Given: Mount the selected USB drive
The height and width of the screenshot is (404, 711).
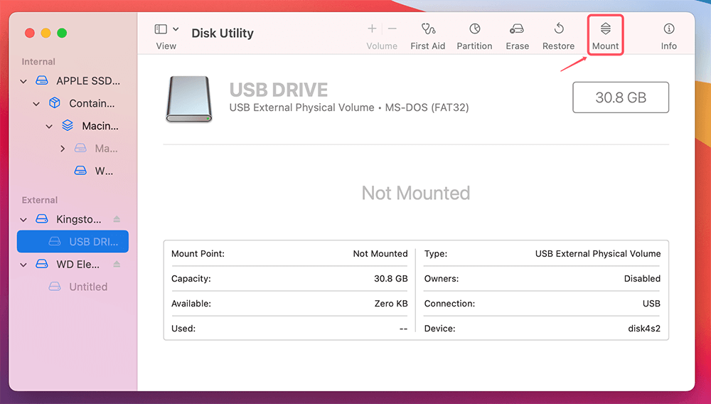Looking at the screenshot, I should pos(605,29).
